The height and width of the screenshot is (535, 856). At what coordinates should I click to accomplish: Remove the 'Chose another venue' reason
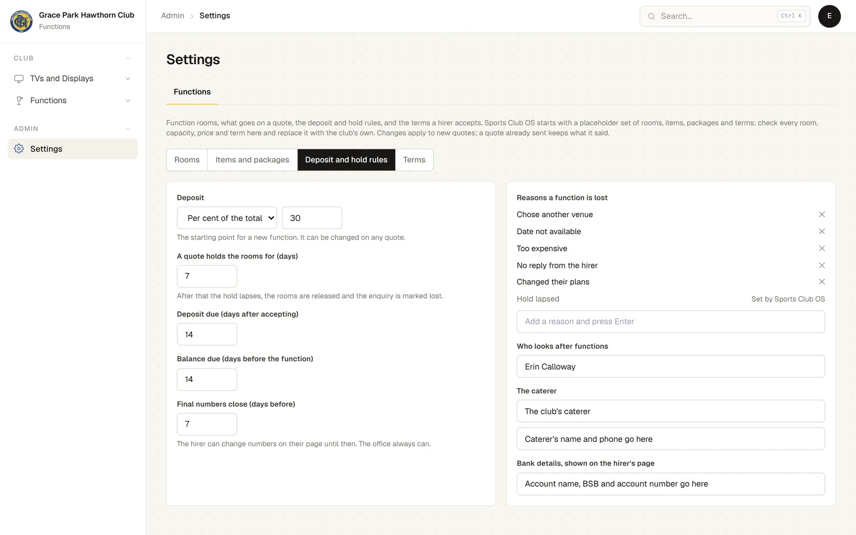coord(822,215)
